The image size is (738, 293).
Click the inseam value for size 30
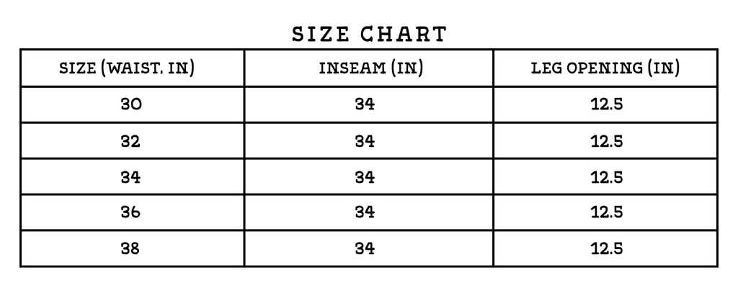coord(365,104)
